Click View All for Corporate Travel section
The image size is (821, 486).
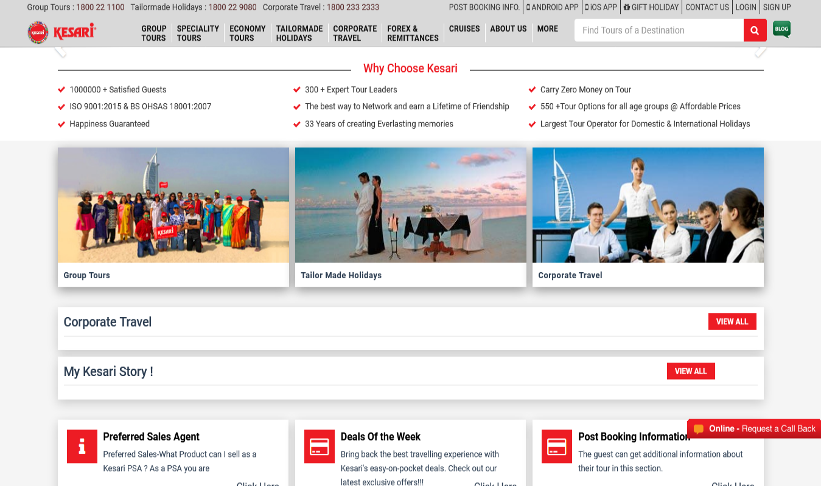(x=732, y=321)
